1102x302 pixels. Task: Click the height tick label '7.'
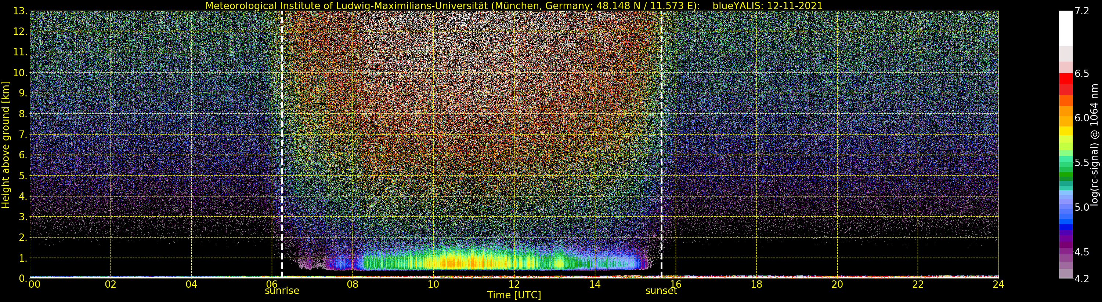23,135
